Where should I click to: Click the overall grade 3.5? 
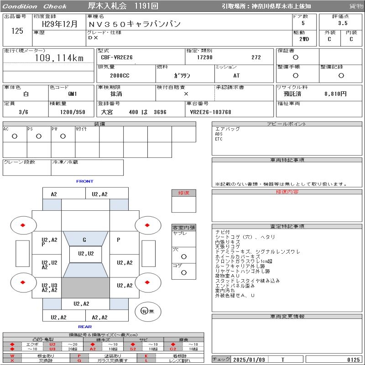pos(343,23)
